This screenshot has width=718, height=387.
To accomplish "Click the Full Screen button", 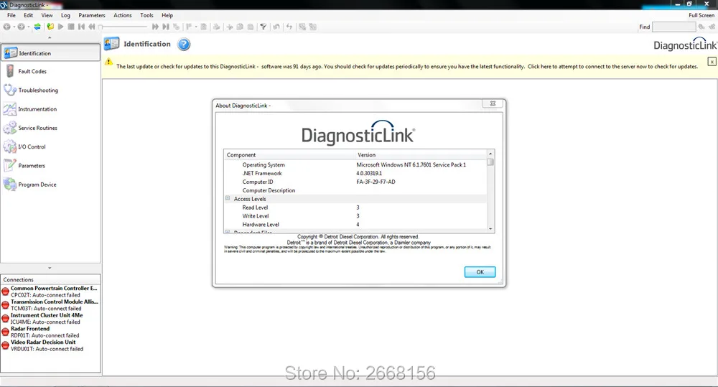I will (x=701, y=15).
